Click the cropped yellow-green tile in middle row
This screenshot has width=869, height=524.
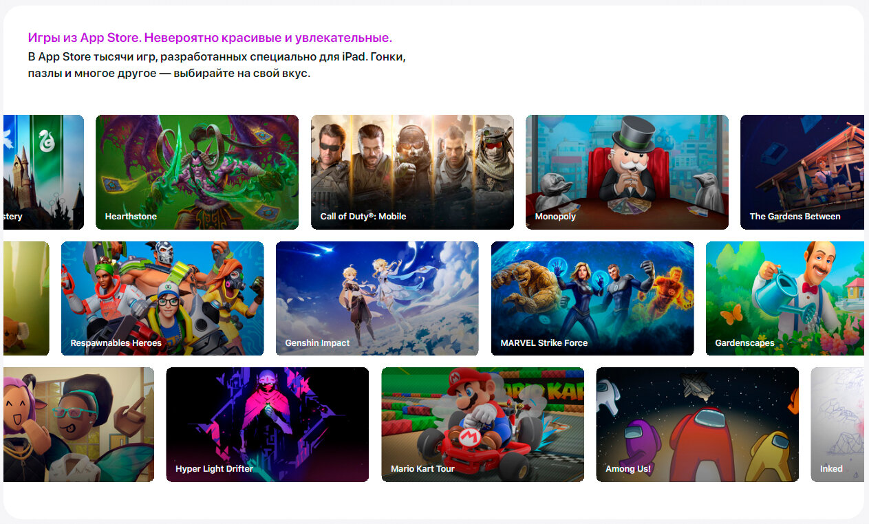pos(26,298)
